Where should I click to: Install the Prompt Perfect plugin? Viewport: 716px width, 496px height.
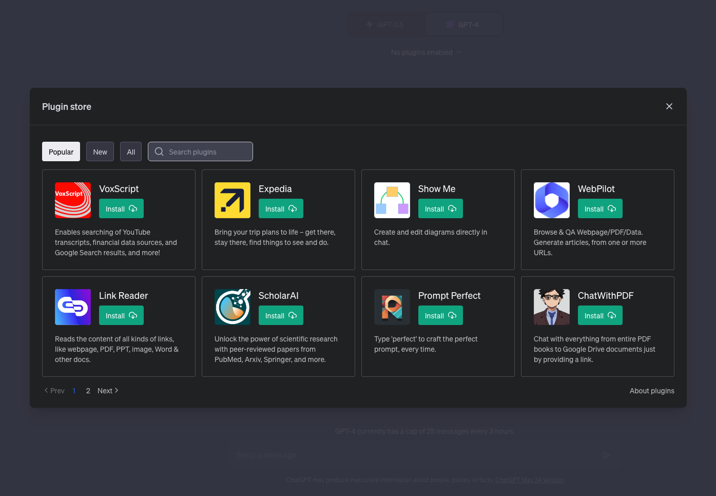click(x=440, y=315)
